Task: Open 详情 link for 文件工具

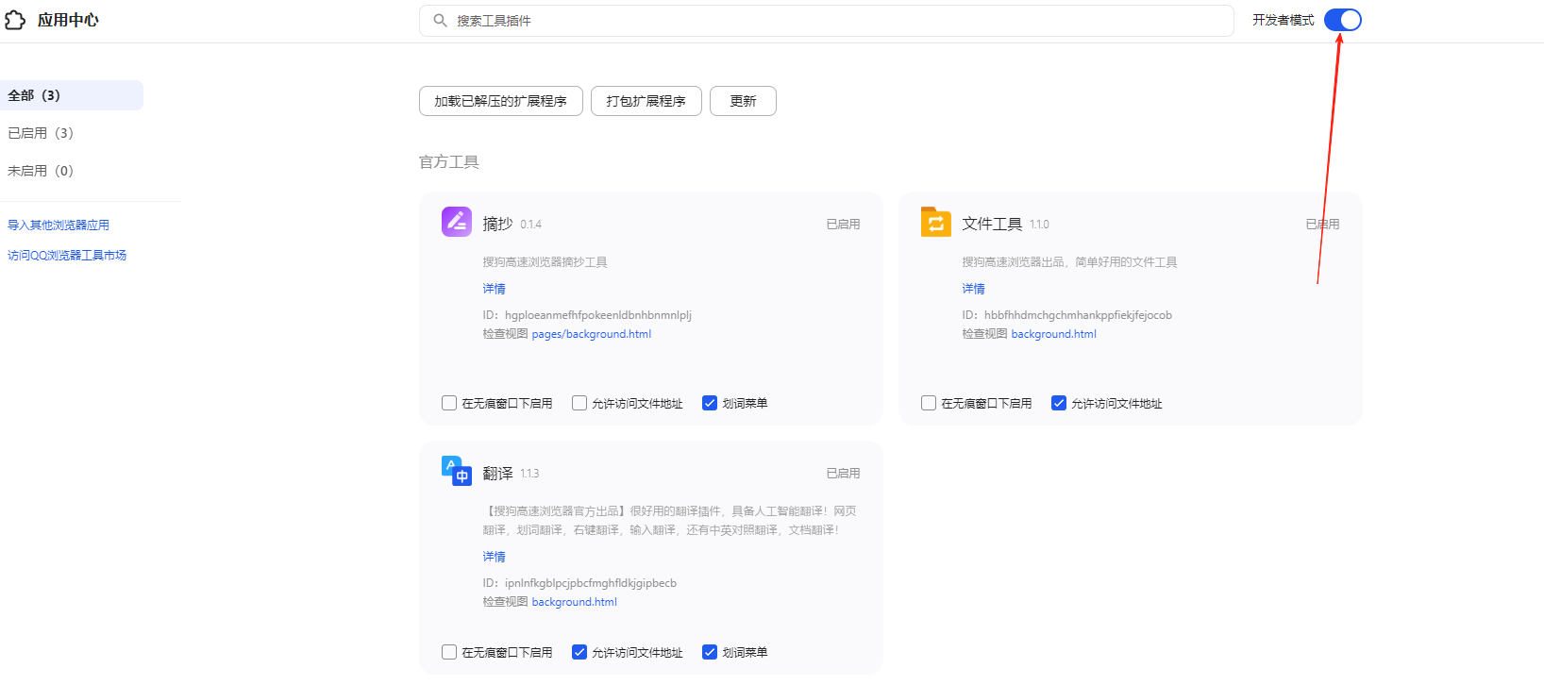Action: [974, 289]
